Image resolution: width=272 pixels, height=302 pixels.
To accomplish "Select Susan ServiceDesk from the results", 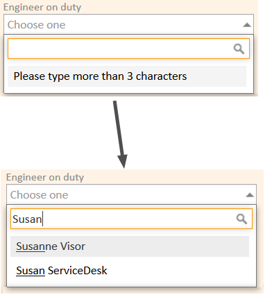I will pos(130,271).
